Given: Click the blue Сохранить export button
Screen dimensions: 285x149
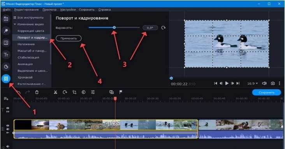Looking at the screenshot, I should (266, 92).
